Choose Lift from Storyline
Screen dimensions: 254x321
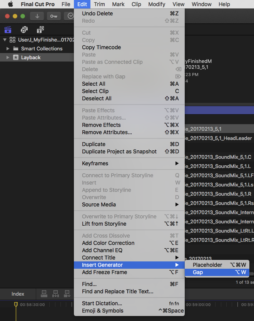tap(129, 224)
